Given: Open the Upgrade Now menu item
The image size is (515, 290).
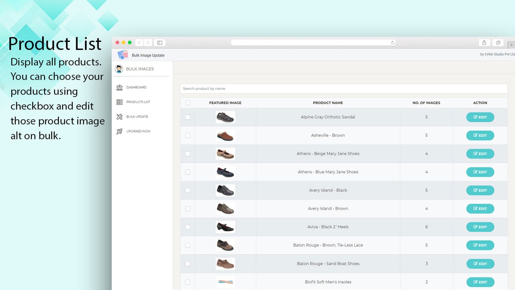Looking at the screenshot, I should 138,131.
